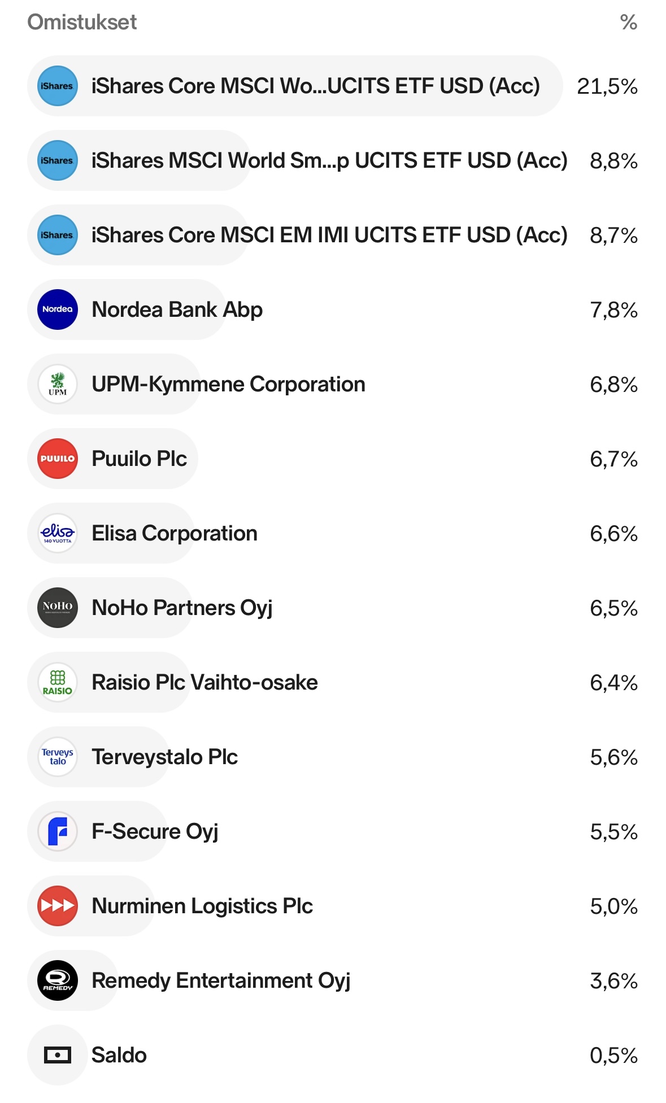Click the green Raisio logo
666x1103 pixels.
click(58, 682)
